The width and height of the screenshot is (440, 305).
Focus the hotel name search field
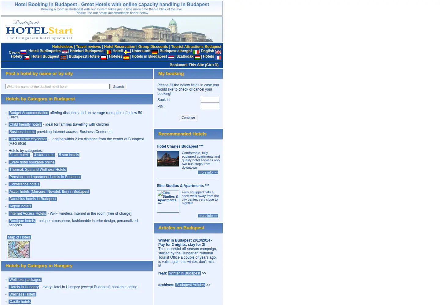click(x=57, y=87)
